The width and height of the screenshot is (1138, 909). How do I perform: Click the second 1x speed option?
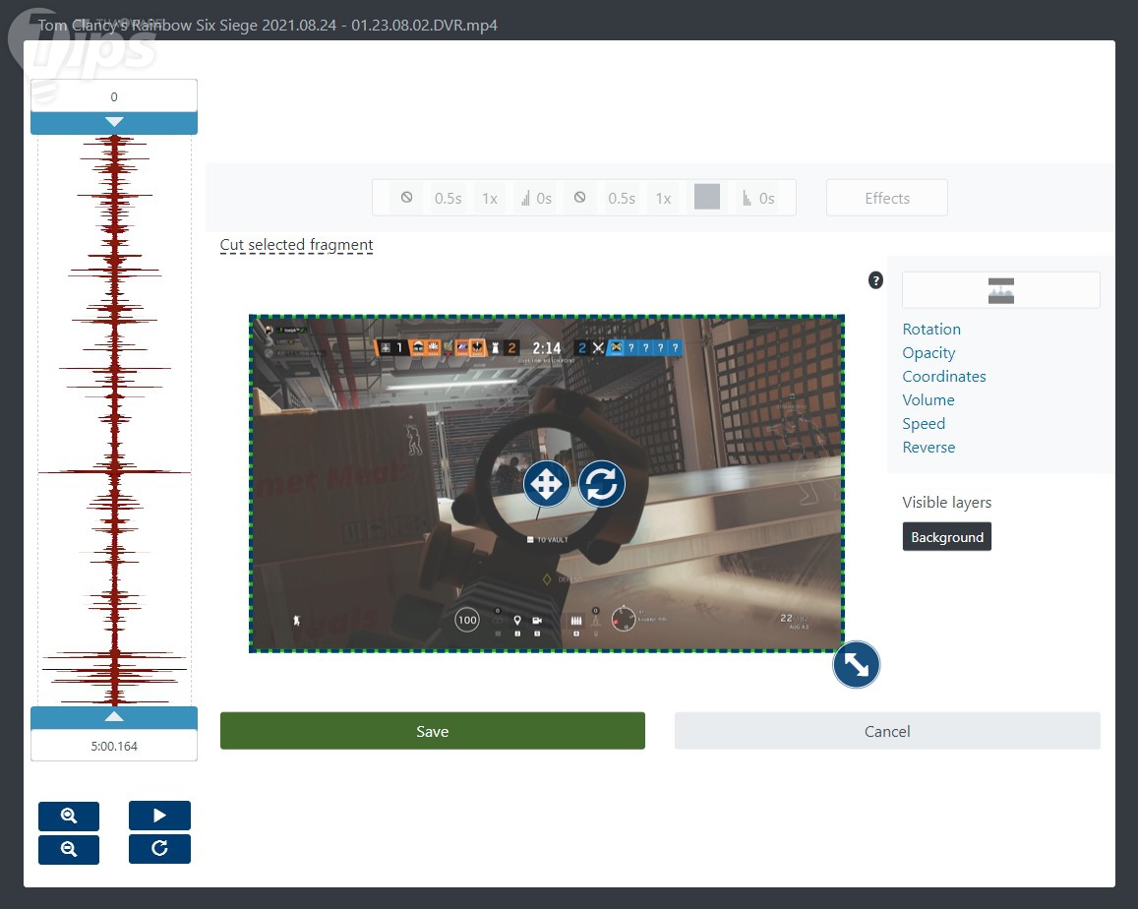(x=663, y=198)
